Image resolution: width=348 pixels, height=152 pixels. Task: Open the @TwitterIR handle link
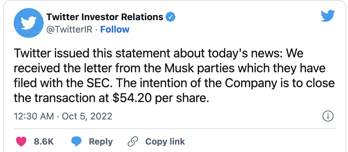[x=69, y=29]
